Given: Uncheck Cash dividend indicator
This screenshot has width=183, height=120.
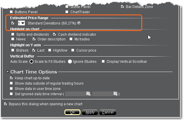Looking at the screenshot, I should pos(55,34).
